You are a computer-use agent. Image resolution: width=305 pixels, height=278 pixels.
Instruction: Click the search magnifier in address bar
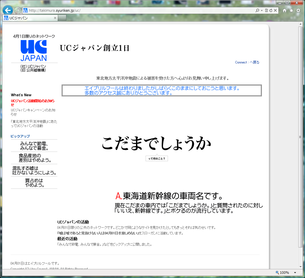[x=257, y=11]
